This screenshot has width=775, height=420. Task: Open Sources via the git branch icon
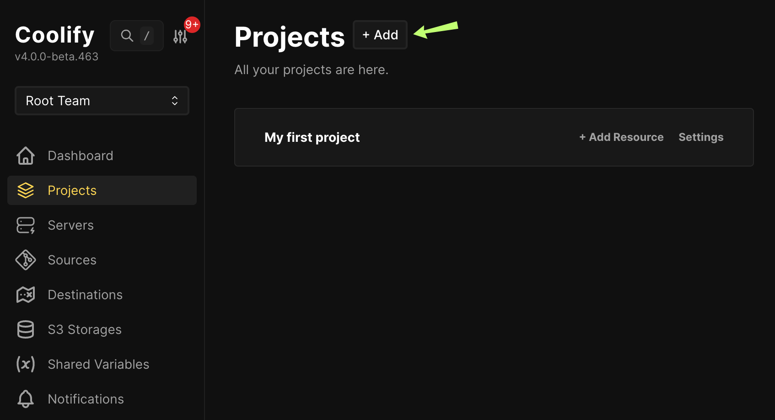[x=26, y=260]
